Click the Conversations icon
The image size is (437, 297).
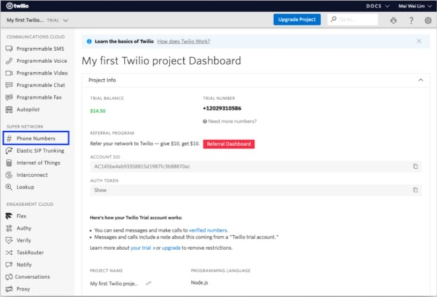(x=9, y=277)
